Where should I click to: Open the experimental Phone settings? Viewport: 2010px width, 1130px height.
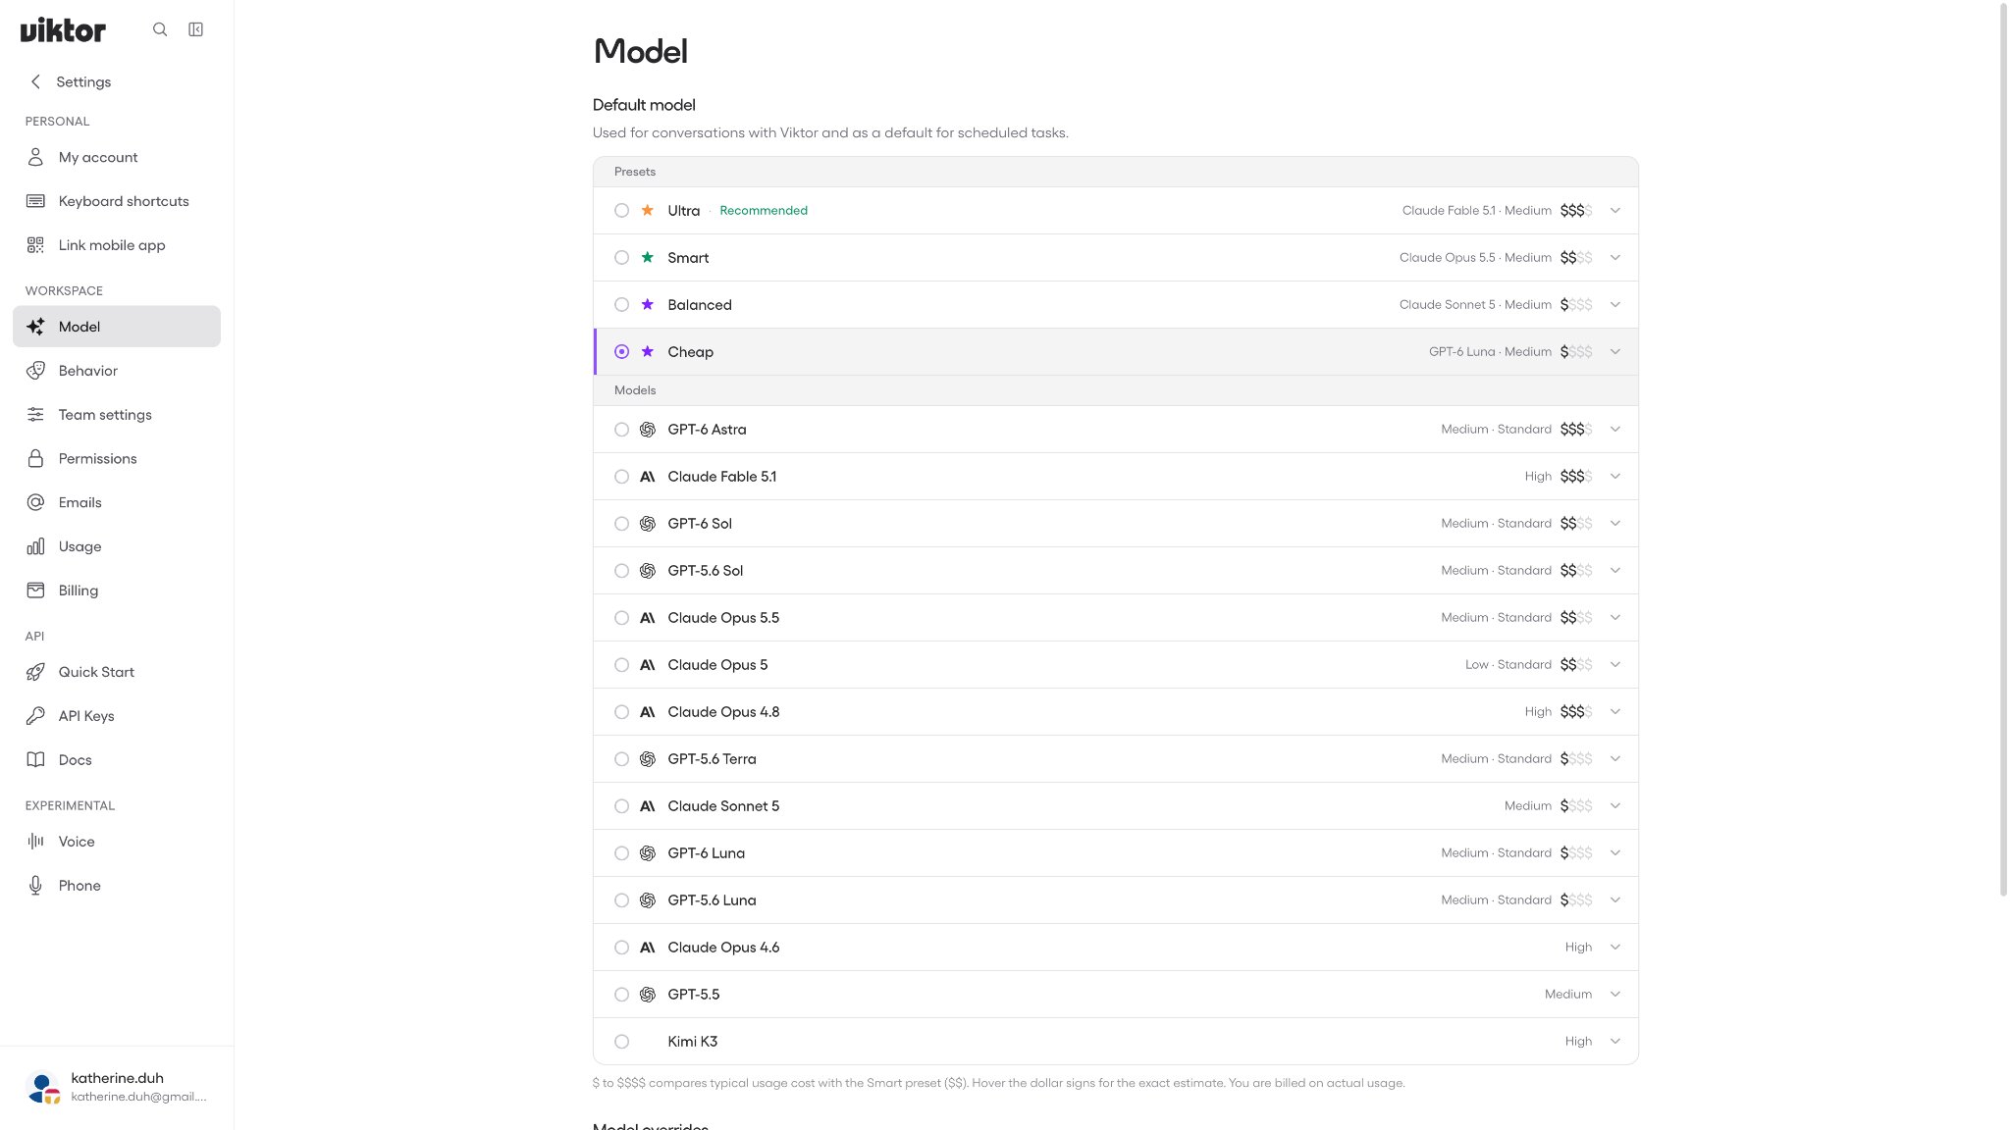(117, 886)
